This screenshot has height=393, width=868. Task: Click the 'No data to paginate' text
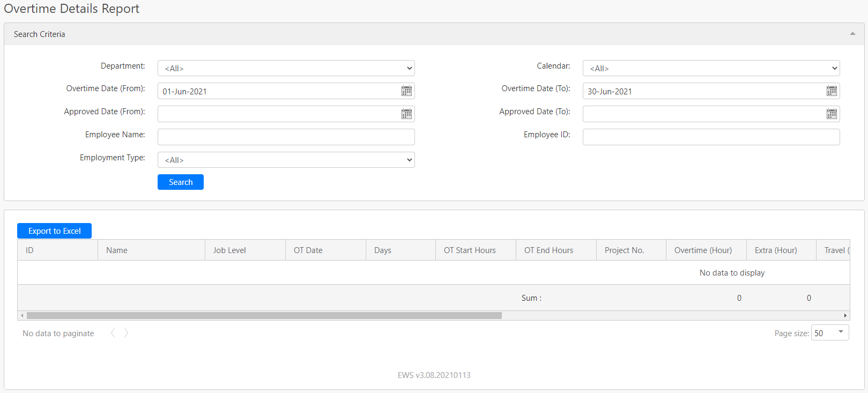(x=58, y=333)
